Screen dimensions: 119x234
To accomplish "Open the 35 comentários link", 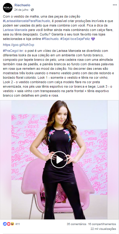I will (76, 224).
